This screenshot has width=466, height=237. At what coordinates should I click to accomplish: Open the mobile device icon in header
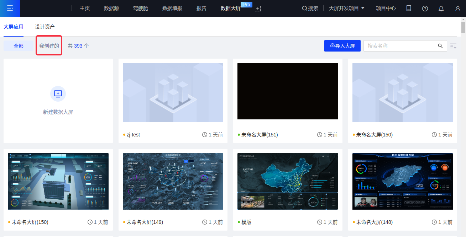(x=409, y=8)
